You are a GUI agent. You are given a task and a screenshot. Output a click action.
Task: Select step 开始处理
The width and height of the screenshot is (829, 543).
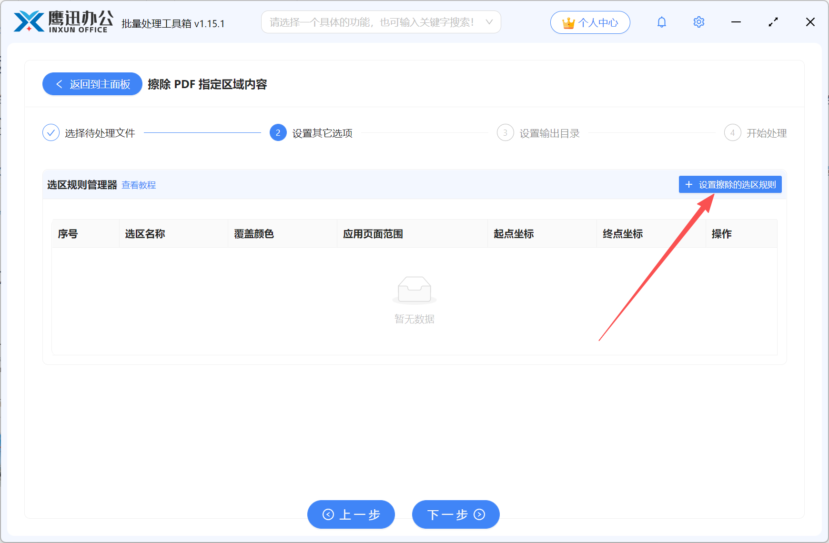767,133
